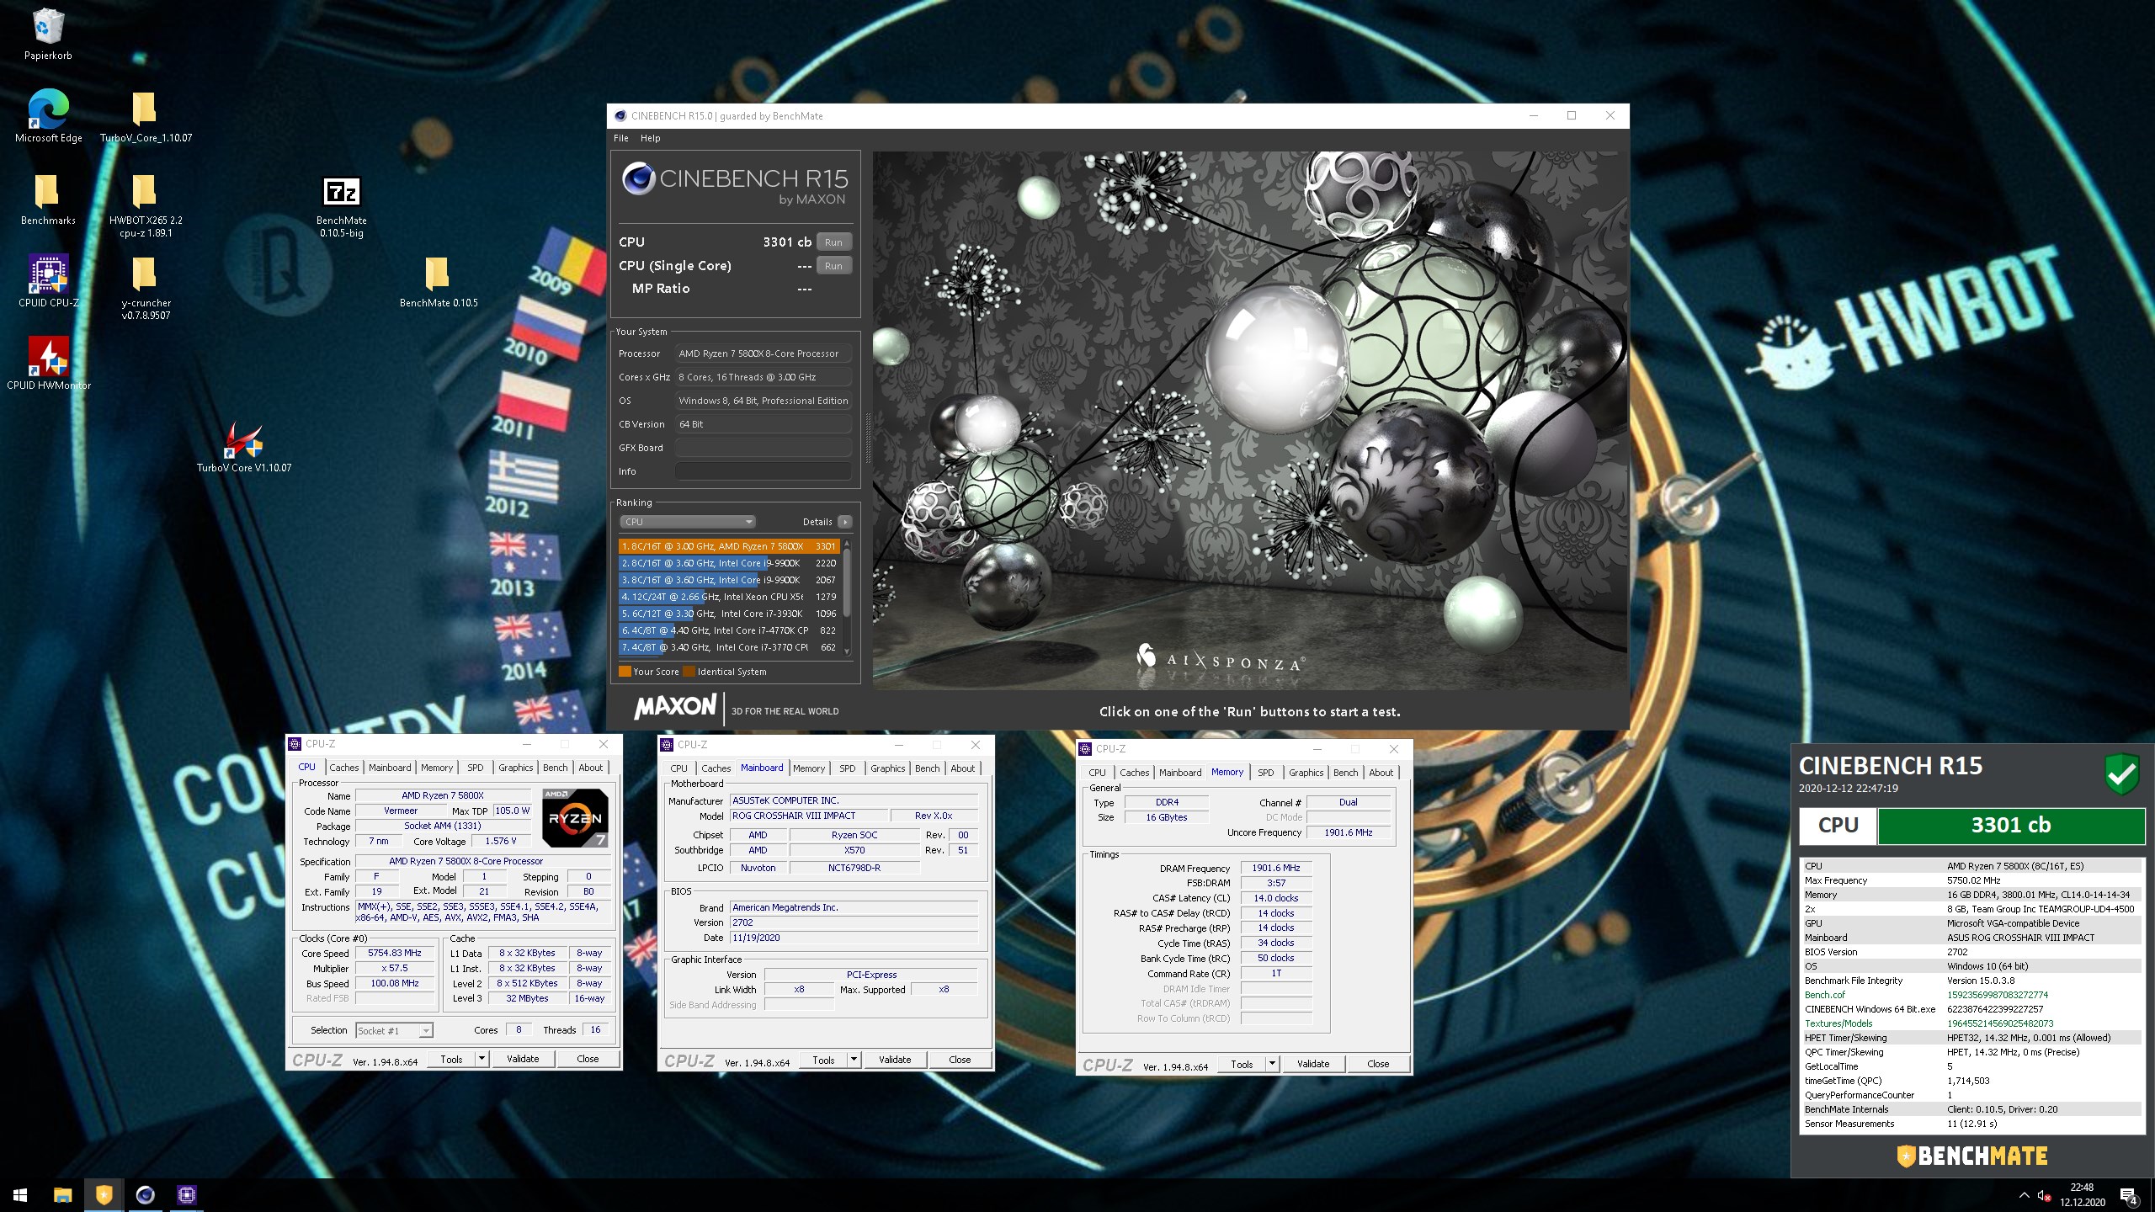Click the Ryzen 7 logo in CPU-Z
Screen dimensions: 2155x1212
point(575,817)
